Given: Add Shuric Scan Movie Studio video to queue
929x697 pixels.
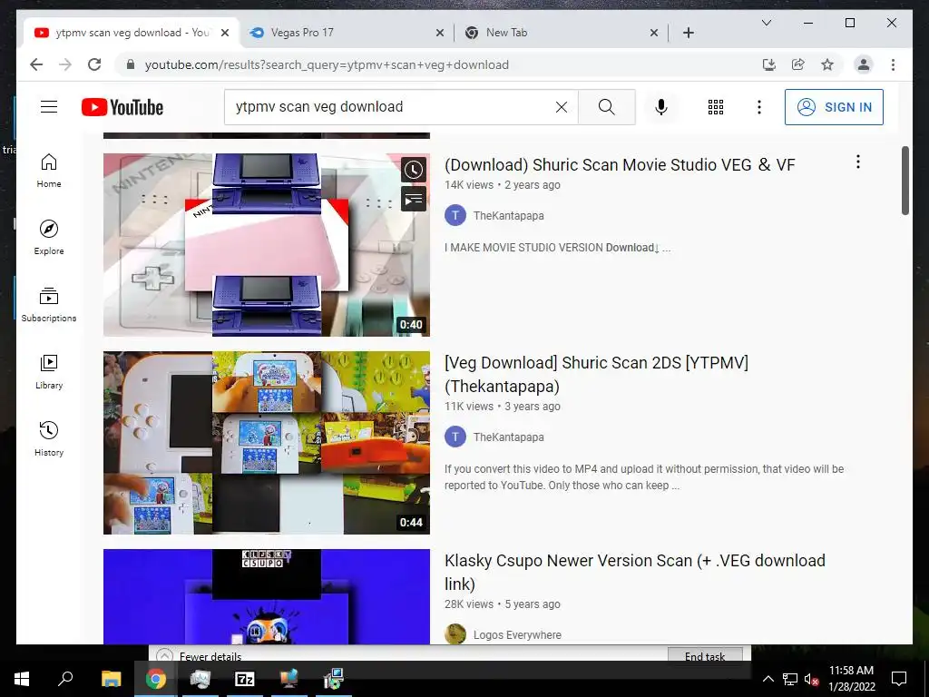Looking at the screenshot, I should point(414,199).
